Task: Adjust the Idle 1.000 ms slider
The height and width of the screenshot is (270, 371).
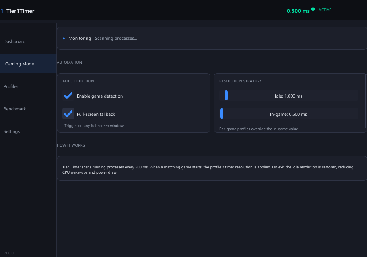Action: click(x=289, y=96)
